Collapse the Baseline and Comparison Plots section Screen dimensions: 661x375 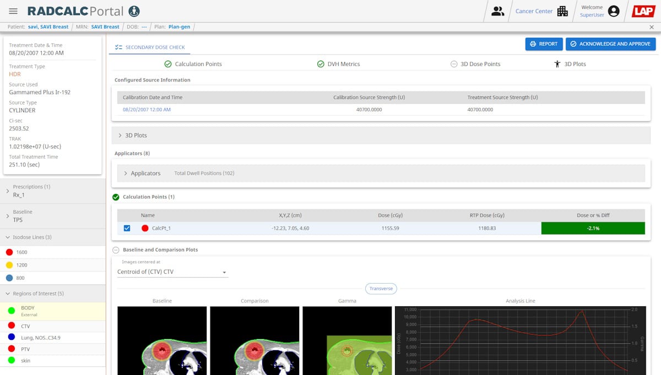tap(116, 250)
